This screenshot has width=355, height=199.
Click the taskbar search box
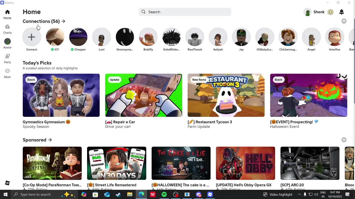44,195
